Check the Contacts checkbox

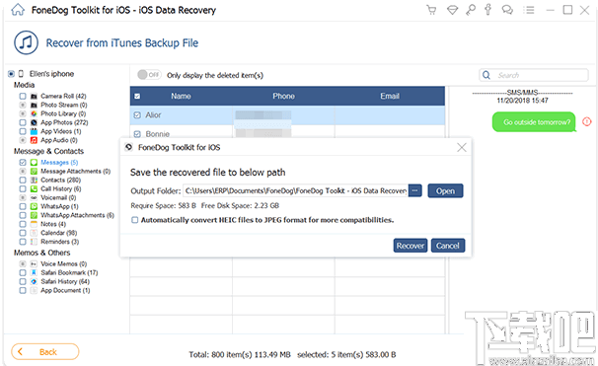(x=23, y=180)
